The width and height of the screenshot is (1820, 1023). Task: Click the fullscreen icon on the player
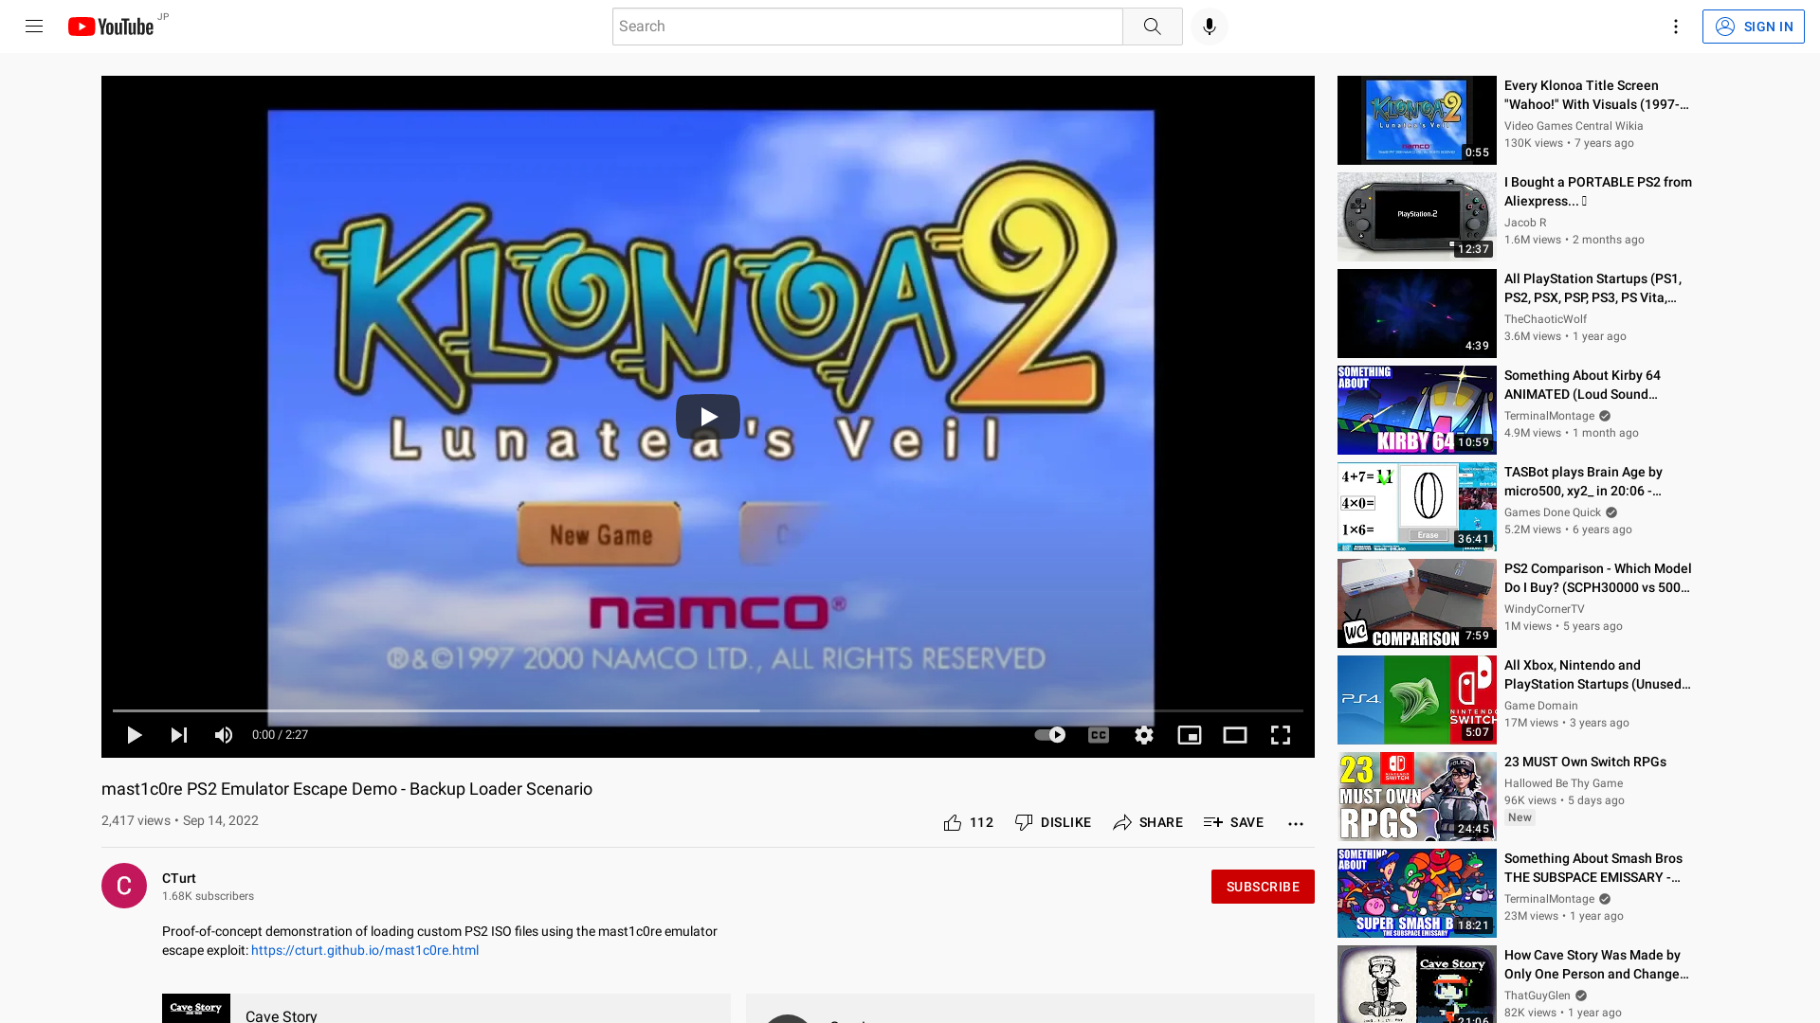pyautogui.click(x=1280, y=735)
